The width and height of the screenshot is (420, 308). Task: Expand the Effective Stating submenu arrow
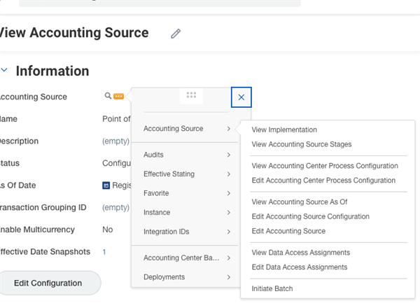(x=228, y=174)
